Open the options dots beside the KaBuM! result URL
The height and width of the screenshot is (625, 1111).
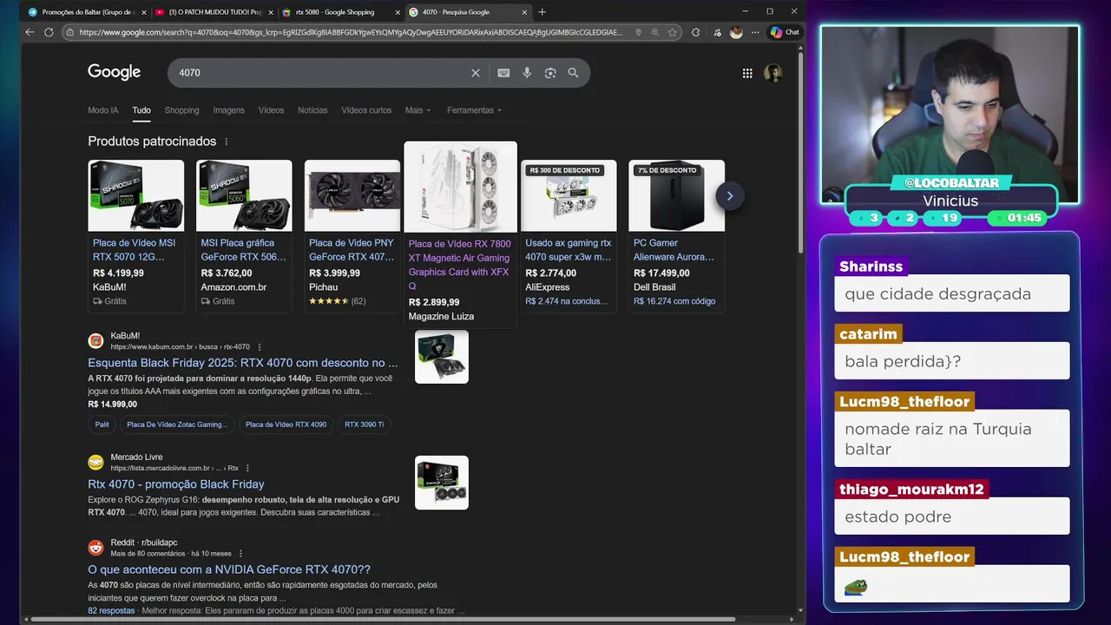pos(259,347)
